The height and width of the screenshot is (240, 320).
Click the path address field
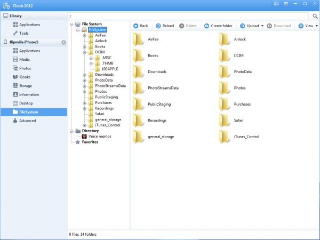pyautogui.click(x=188, y=16)
